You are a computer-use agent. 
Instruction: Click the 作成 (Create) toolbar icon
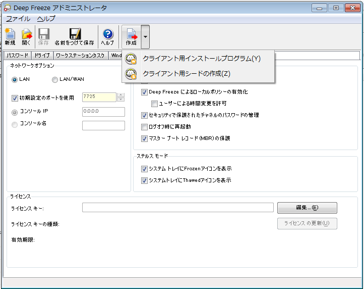131,36
